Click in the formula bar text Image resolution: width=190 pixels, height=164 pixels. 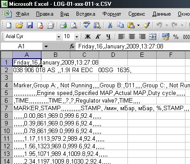pyautogui.click(x=121, y=46)
